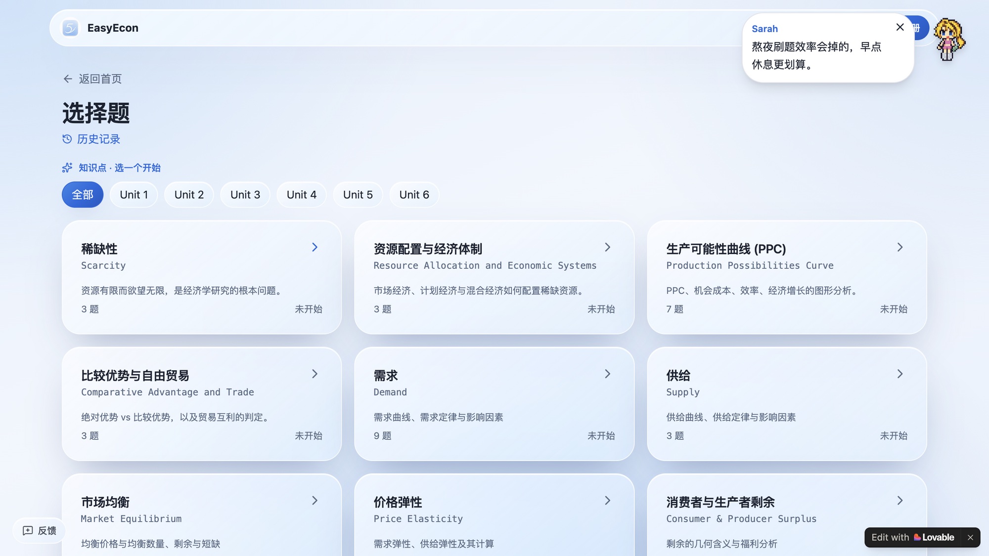Click Edit with Lovable badge
Image resolution: width=989 pixels, height=556 pixels.
(912, 537)
